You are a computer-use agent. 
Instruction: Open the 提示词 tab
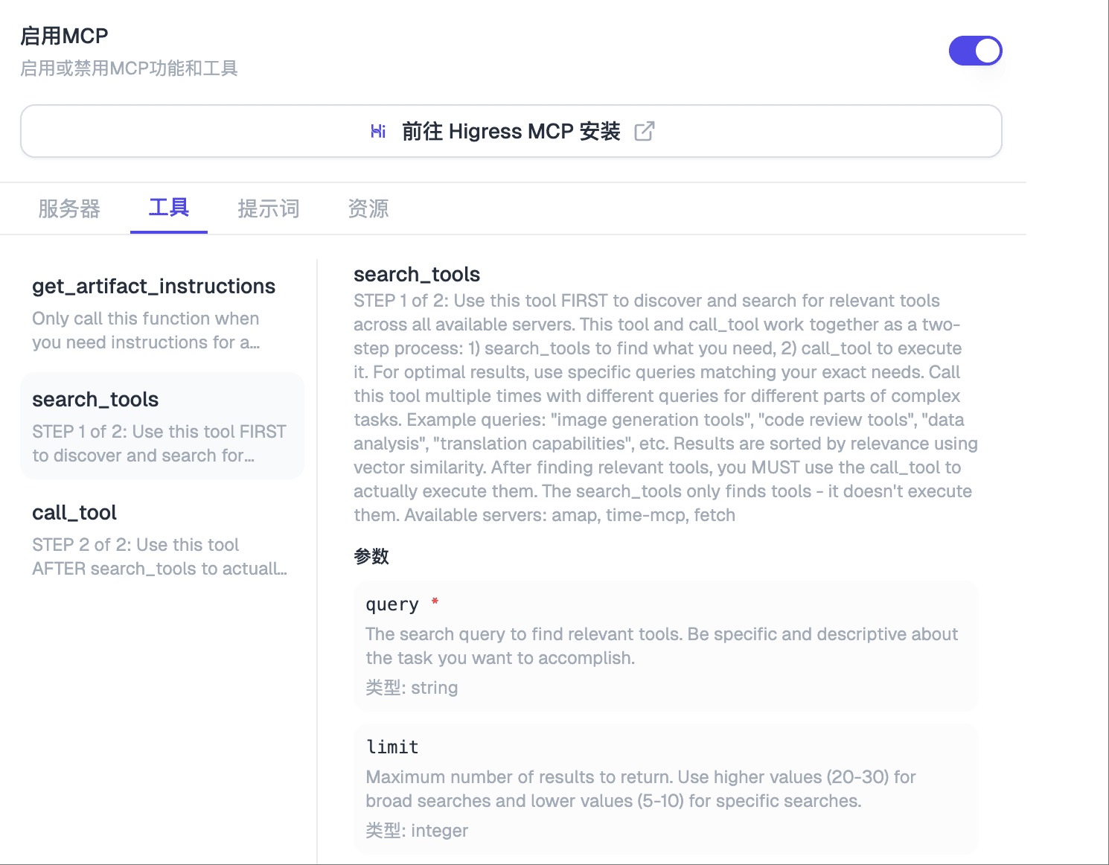point(268,208)
